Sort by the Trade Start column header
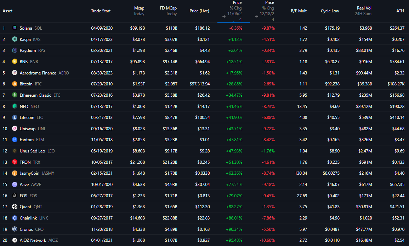The image size is (409, 246). [101, 11]
